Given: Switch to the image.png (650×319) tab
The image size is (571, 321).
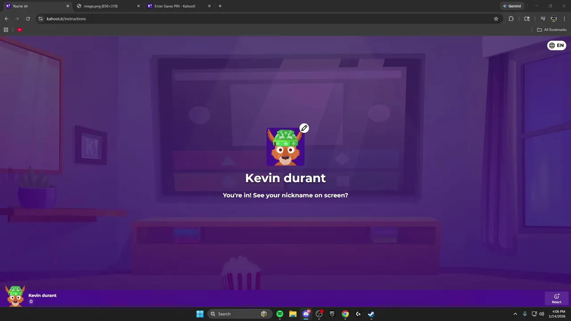Looking at the screenshot, I should pyautogui.click(x=108, y=6).
